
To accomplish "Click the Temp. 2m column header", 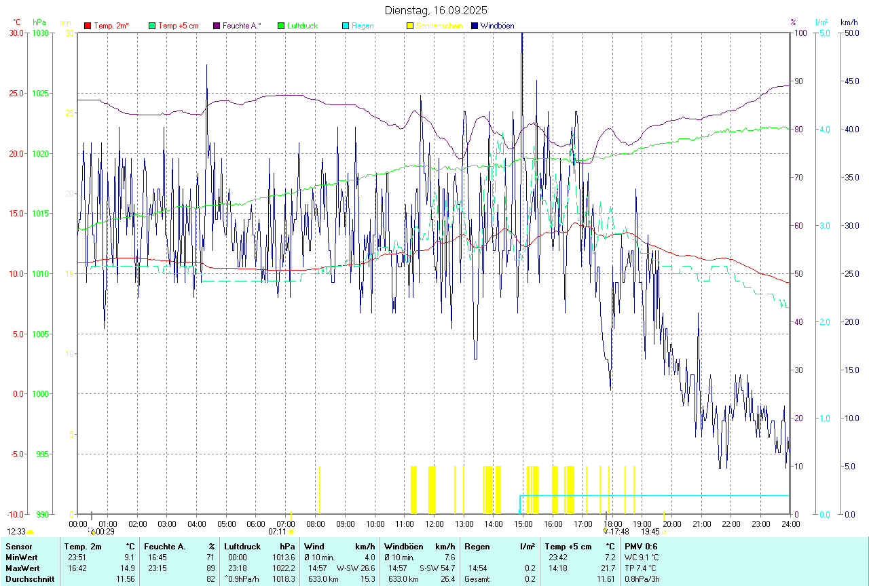I will [82, 546].
